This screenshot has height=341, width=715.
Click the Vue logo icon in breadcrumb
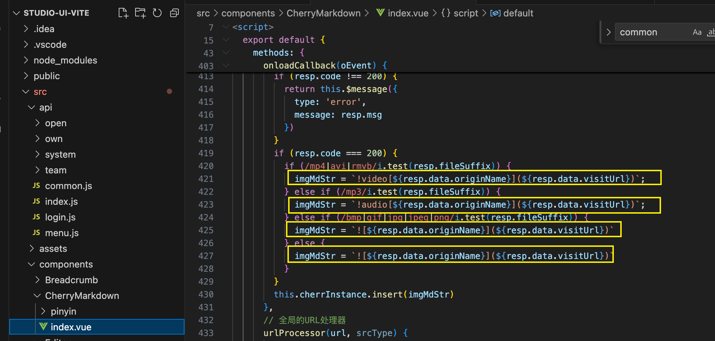tap(380, 13)
